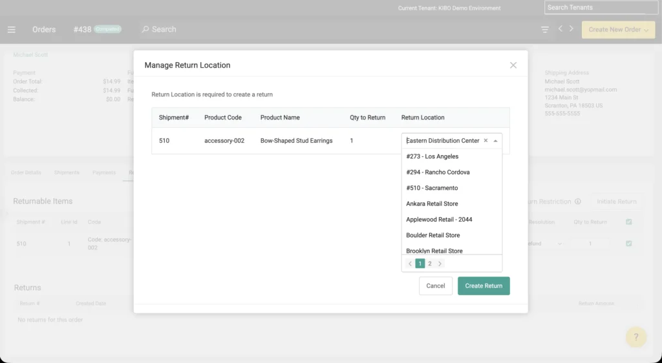Click the dropdown pagination previous arrow

(410, 264)
